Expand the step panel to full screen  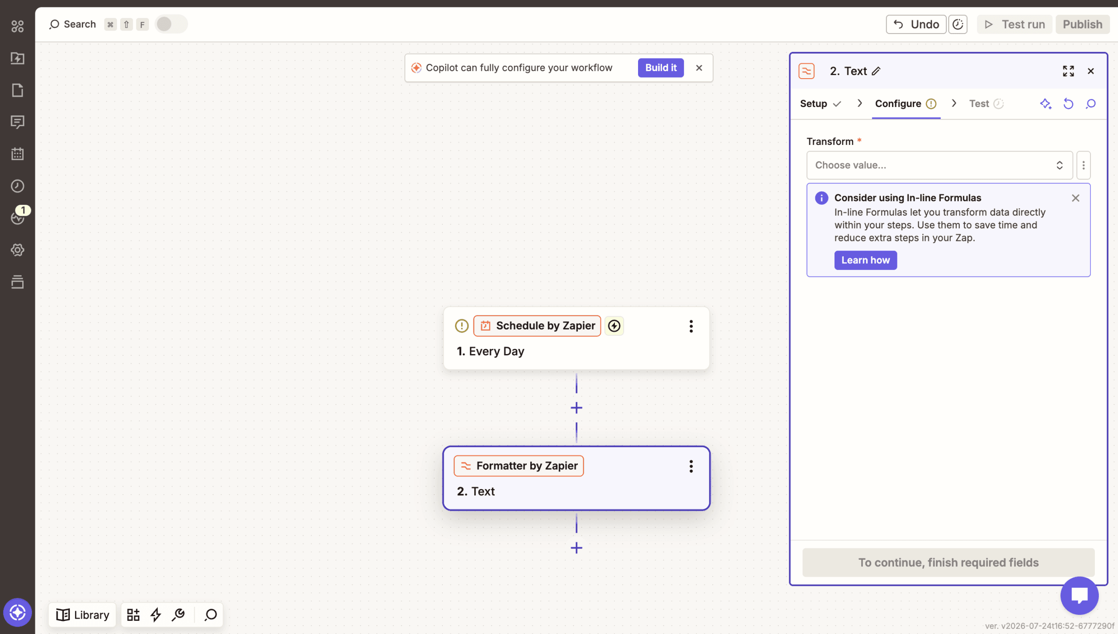[1068, 71]
